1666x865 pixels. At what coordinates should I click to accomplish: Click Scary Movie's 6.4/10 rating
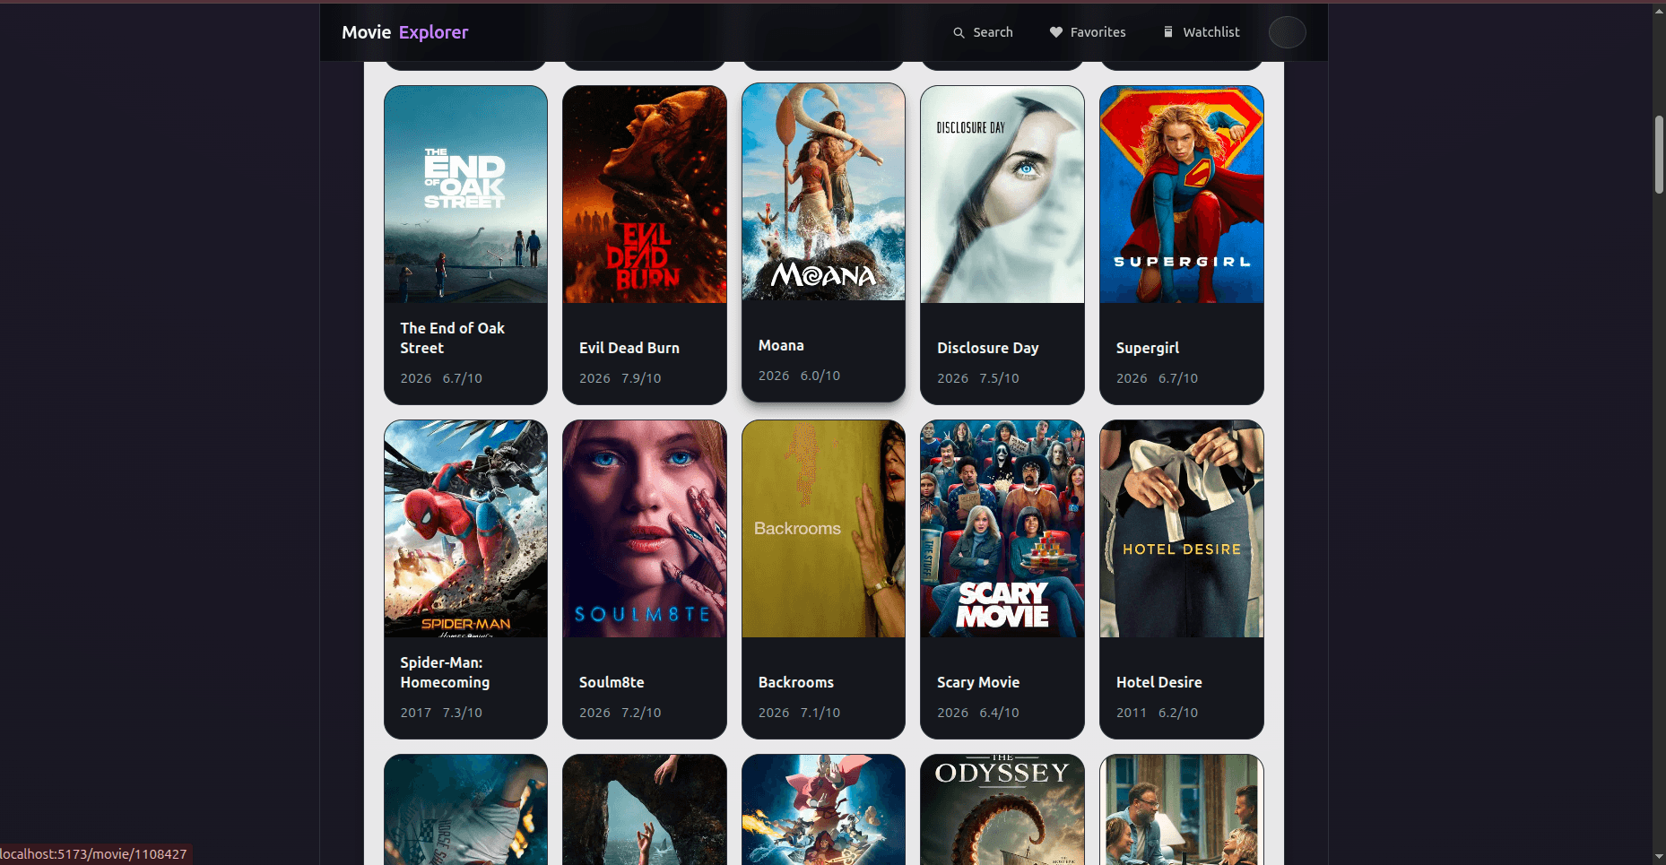click(999, 713)
